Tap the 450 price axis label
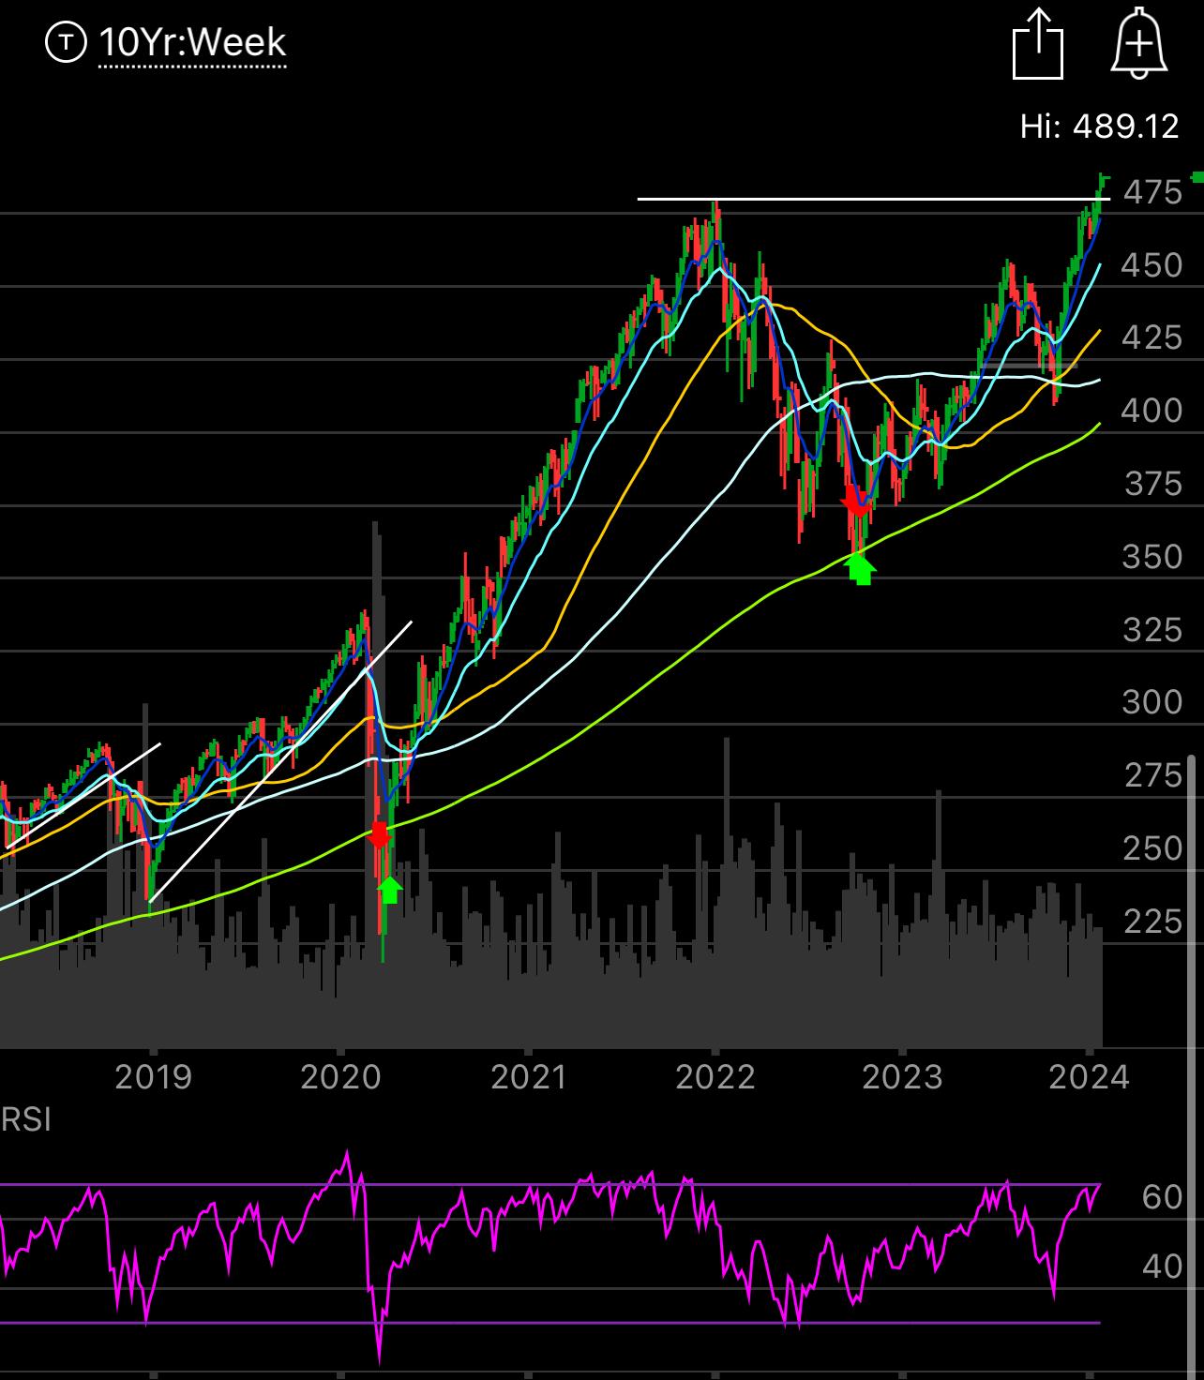This screenshot has height=1380, width=1204. pyautogui.click(x=1152, y=265)
